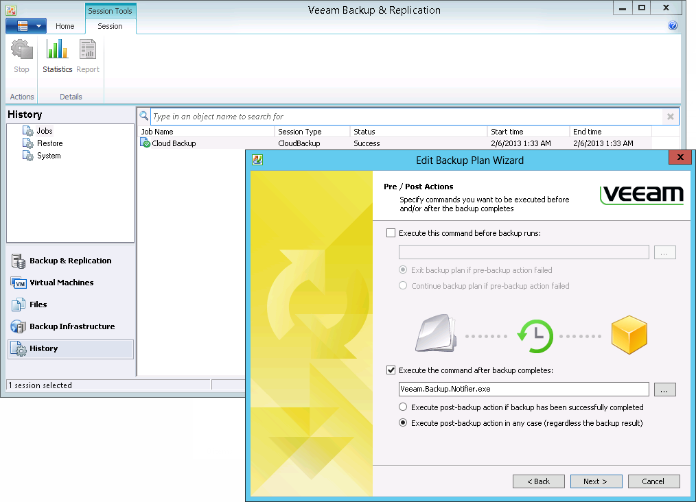The width and height of the screenshot is (696, 502).
Task: Open Backup & Replication view
Action: tap(70, 261)
